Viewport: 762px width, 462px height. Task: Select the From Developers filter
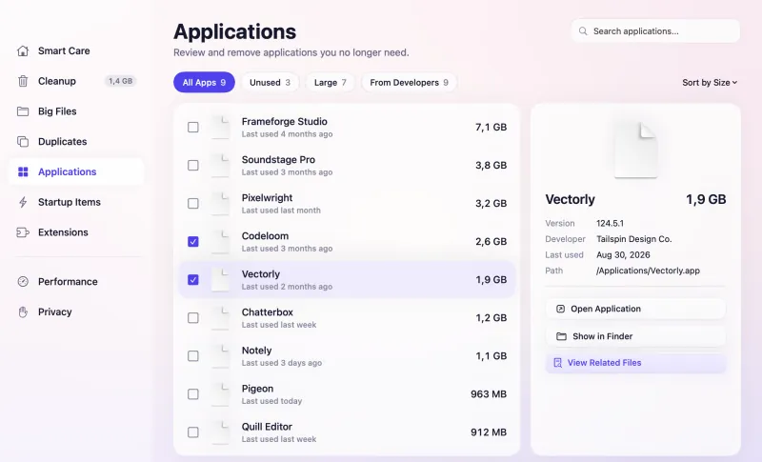[409, 83]
